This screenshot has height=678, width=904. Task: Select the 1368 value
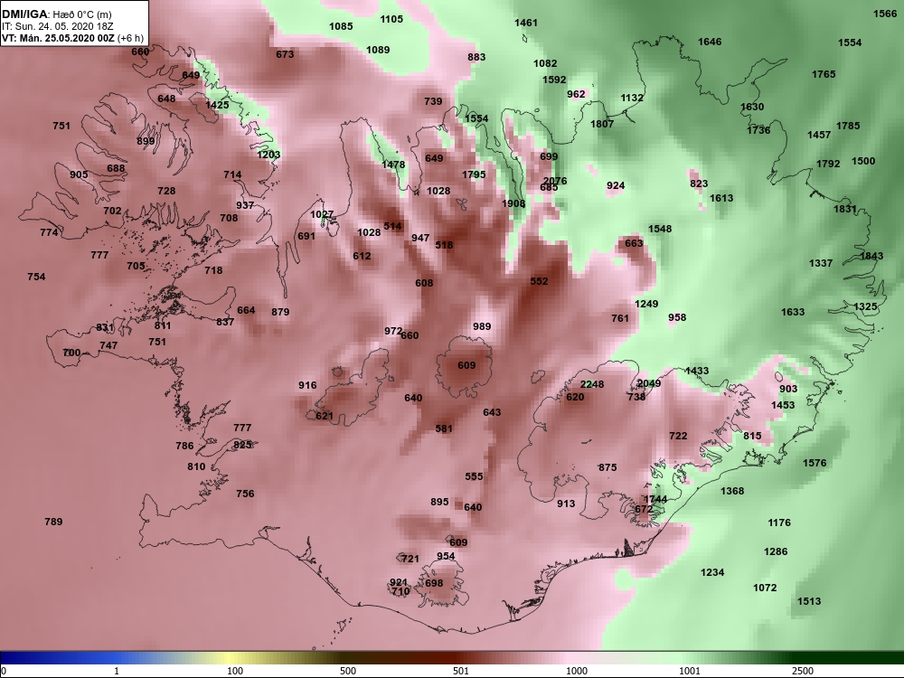click(x=732, y=491)
